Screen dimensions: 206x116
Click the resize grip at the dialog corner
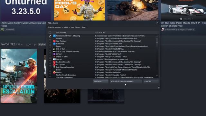[x=159, y=87]
